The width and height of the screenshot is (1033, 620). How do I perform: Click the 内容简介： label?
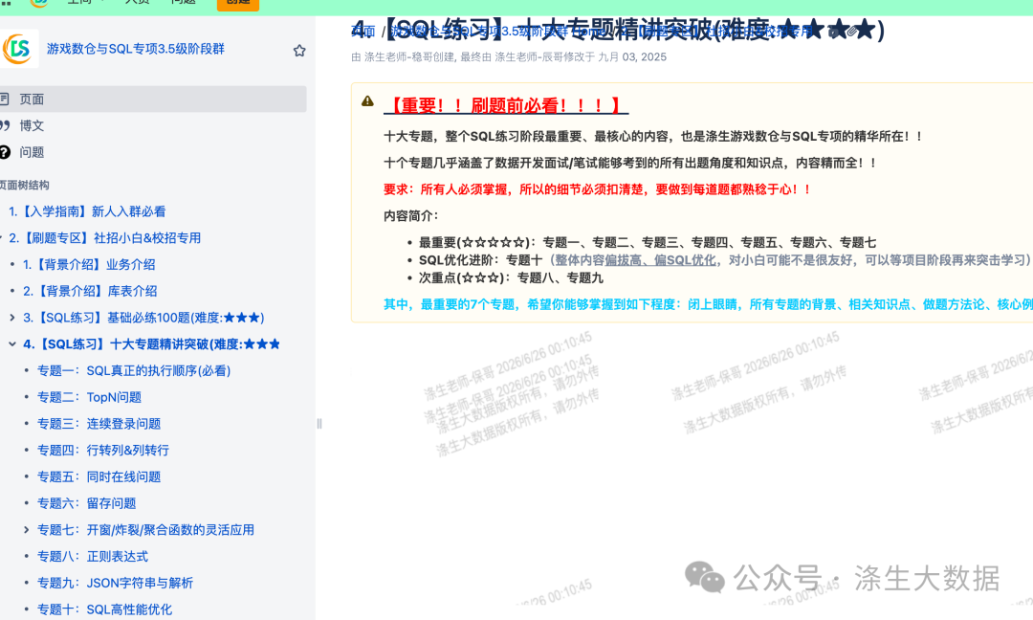(x=411, y=215)
